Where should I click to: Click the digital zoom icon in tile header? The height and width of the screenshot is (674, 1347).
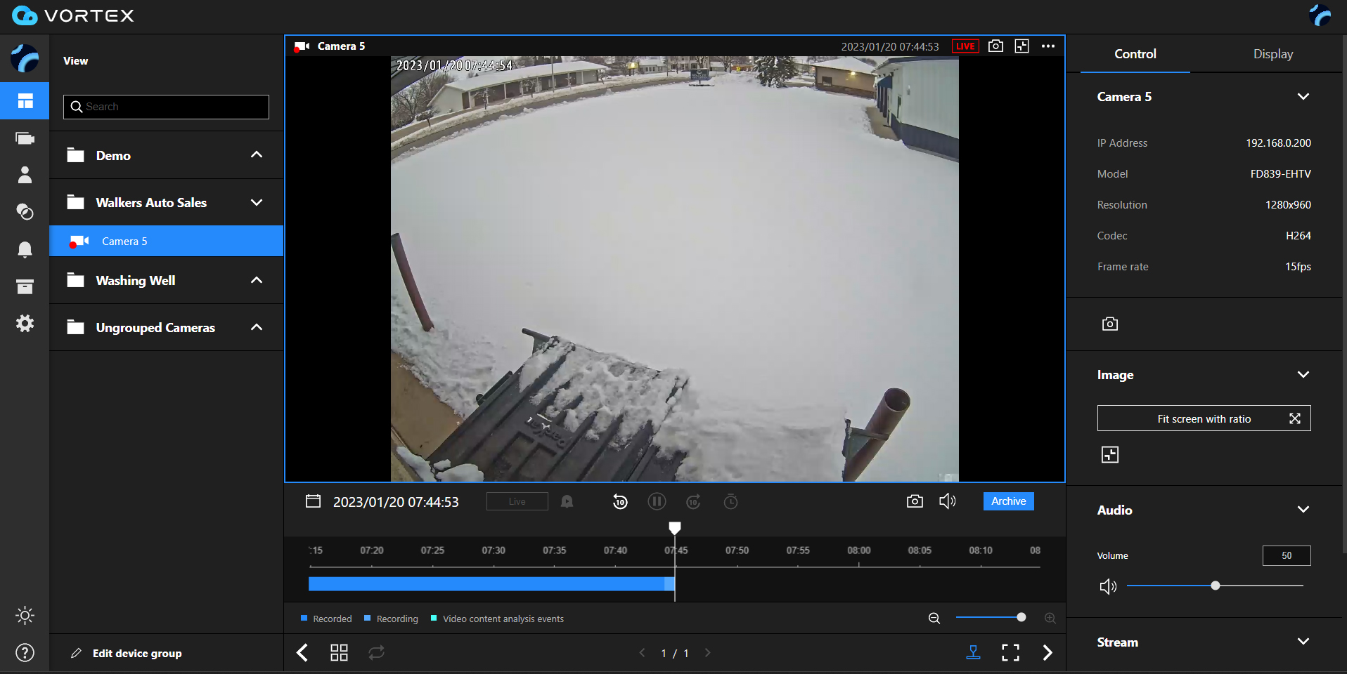tap(1021, 46)
